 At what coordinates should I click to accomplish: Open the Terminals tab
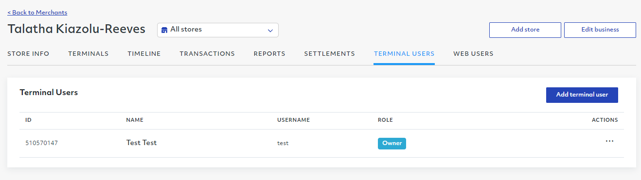tap(89, 54)
